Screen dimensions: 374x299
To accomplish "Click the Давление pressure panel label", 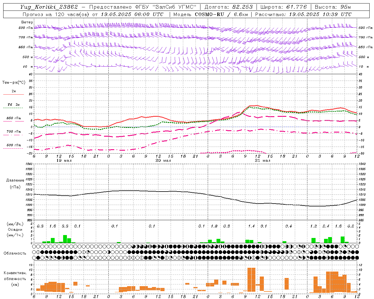I will [x=15, y=180].
